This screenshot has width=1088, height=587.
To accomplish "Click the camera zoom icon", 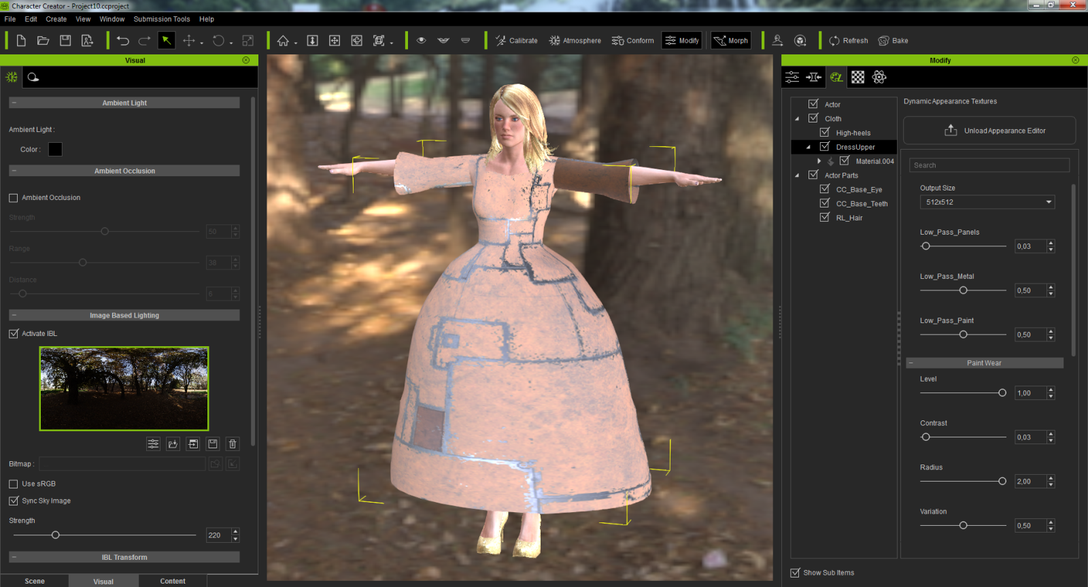I will tap(313, 41).
